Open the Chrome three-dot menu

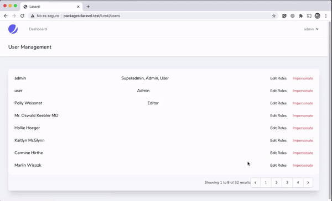coord(326,16)
